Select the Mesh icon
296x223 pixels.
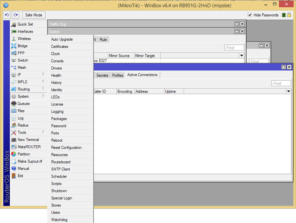click(14, 68)
